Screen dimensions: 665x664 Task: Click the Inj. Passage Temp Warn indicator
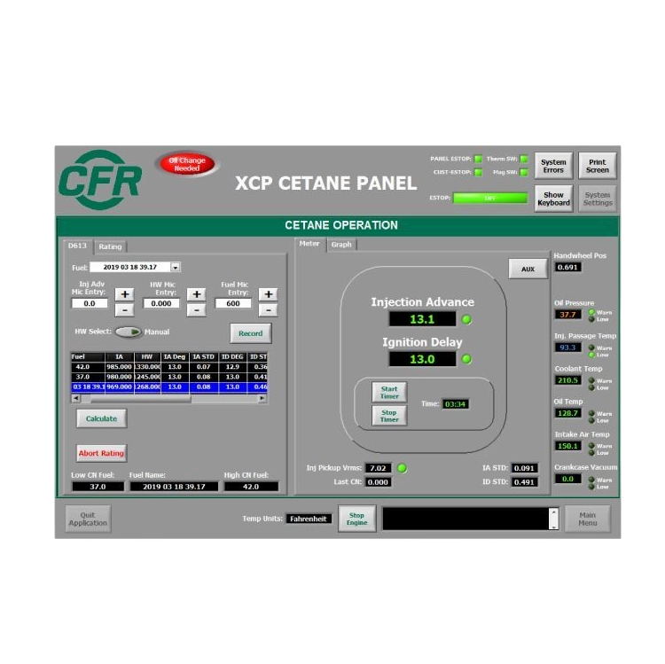coord(591,348)
